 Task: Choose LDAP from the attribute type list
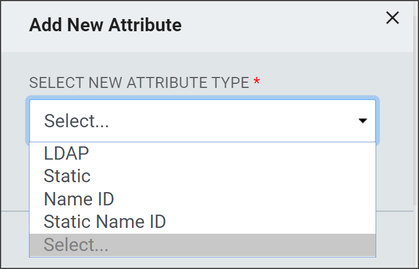pos(203,154)
